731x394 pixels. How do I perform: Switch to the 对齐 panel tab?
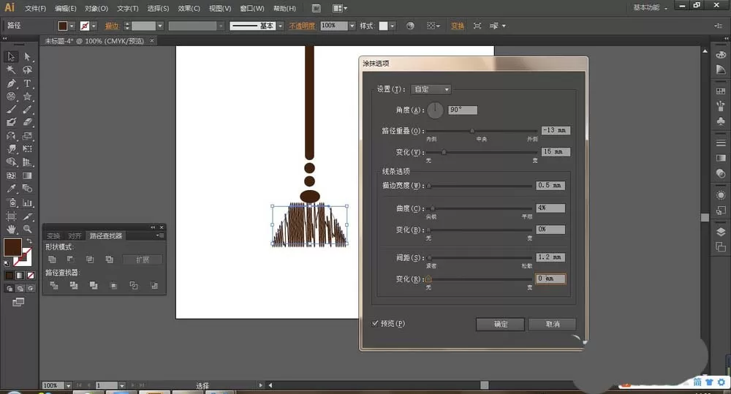[x=75, y=236]
